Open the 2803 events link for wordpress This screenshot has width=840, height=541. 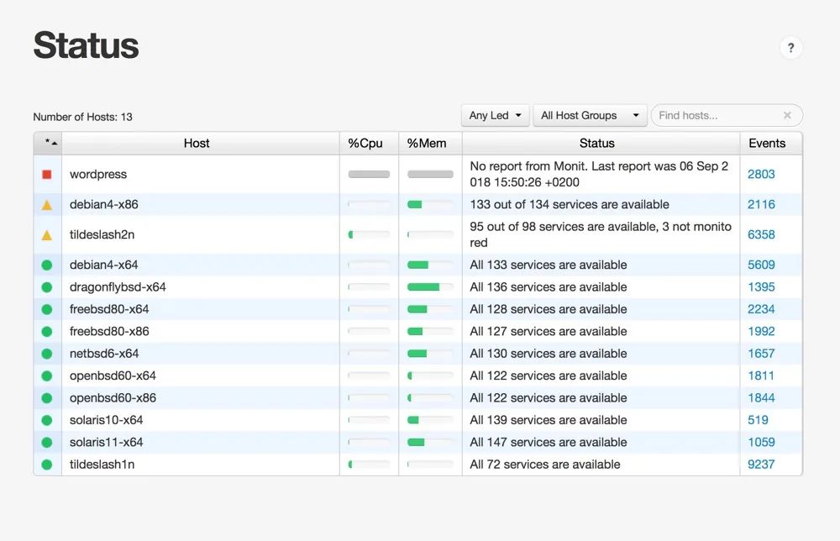(x=761, y=175)
